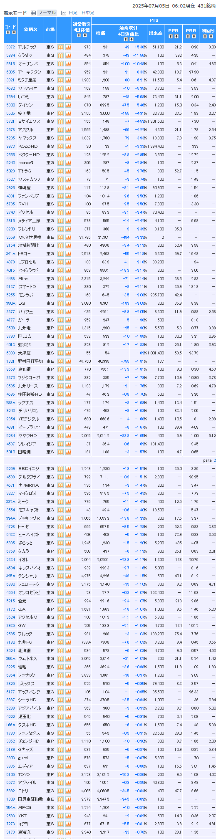Open stock code link 5884
Image resolution: width=221 pixels, height=839 pixels.
(x=10, y=56)
